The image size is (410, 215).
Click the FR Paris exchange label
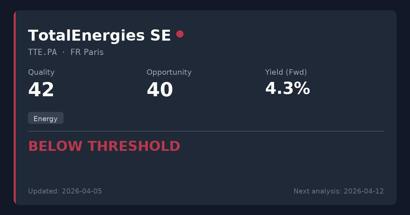click(87, 52)
